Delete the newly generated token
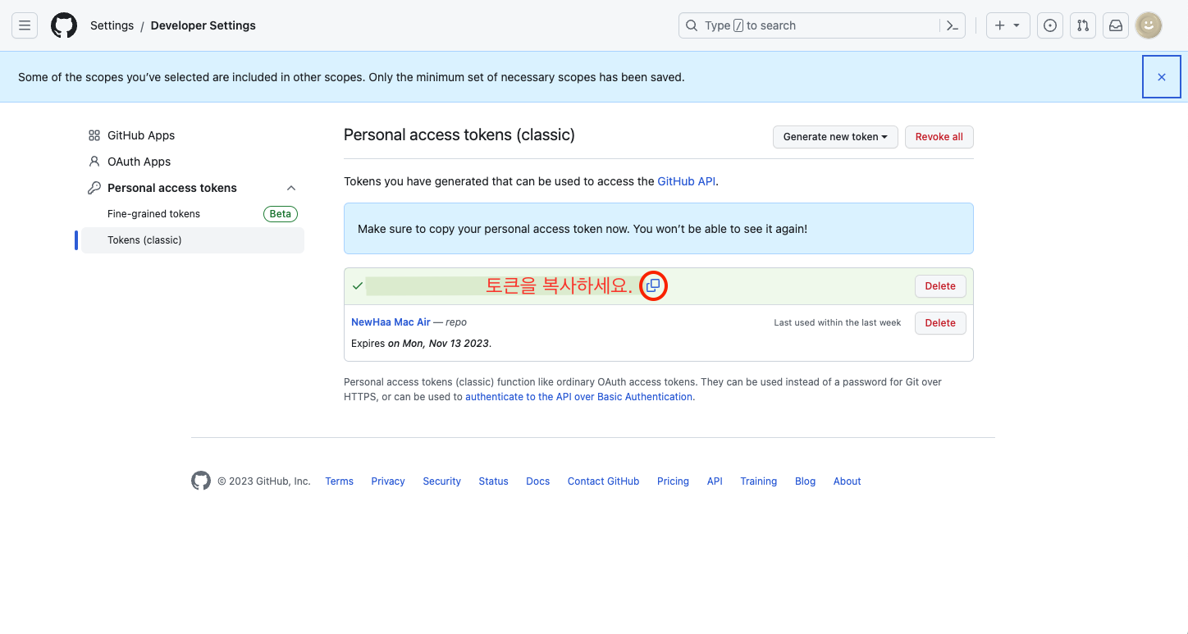 click(940, 286)
